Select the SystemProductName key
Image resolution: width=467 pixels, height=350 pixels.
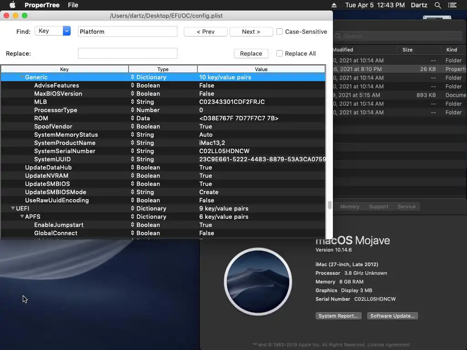click(65, 143)
